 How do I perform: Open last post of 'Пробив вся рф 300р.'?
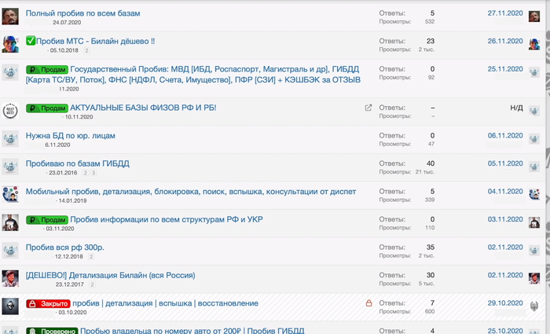coord(505,248)
